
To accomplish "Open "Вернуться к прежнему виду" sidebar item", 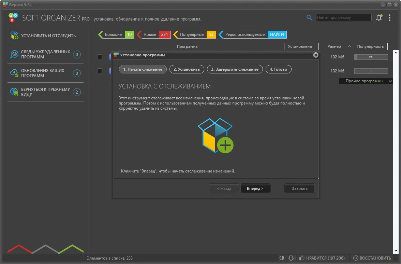I will (x=46, y=92).
